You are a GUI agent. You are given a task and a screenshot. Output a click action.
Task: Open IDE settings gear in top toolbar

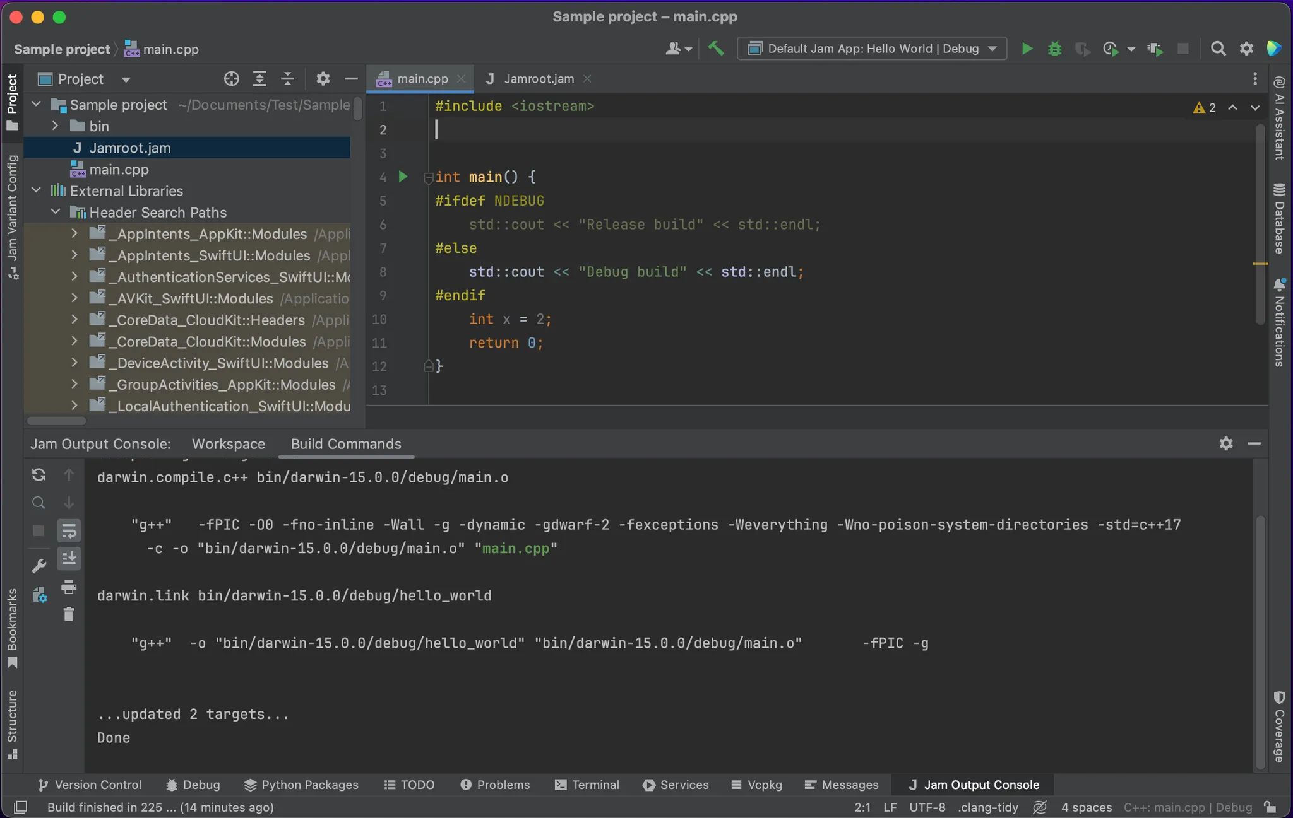point(1246,49)
